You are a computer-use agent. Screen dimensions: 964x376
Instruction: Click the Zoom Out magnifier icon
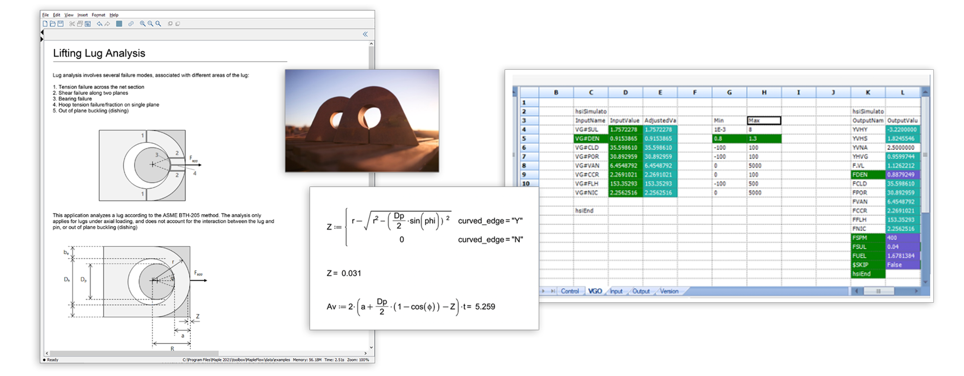(150, 24)
